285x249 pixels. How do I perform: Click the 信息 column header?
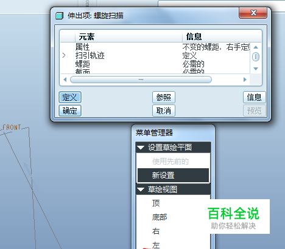[221, 36]
